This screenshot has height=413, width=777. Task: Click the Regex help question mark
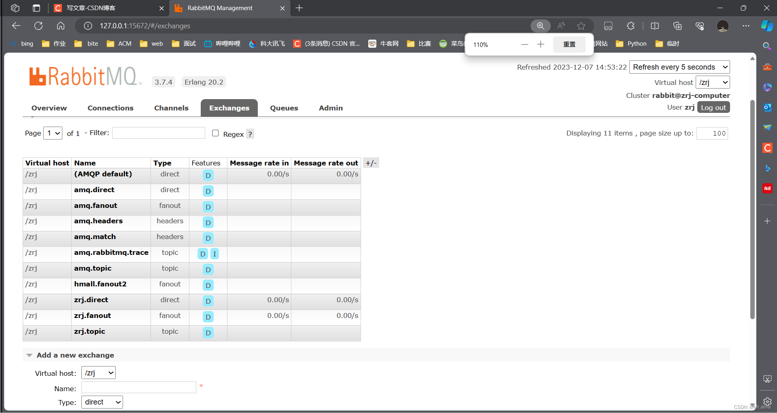click(250, 134)
